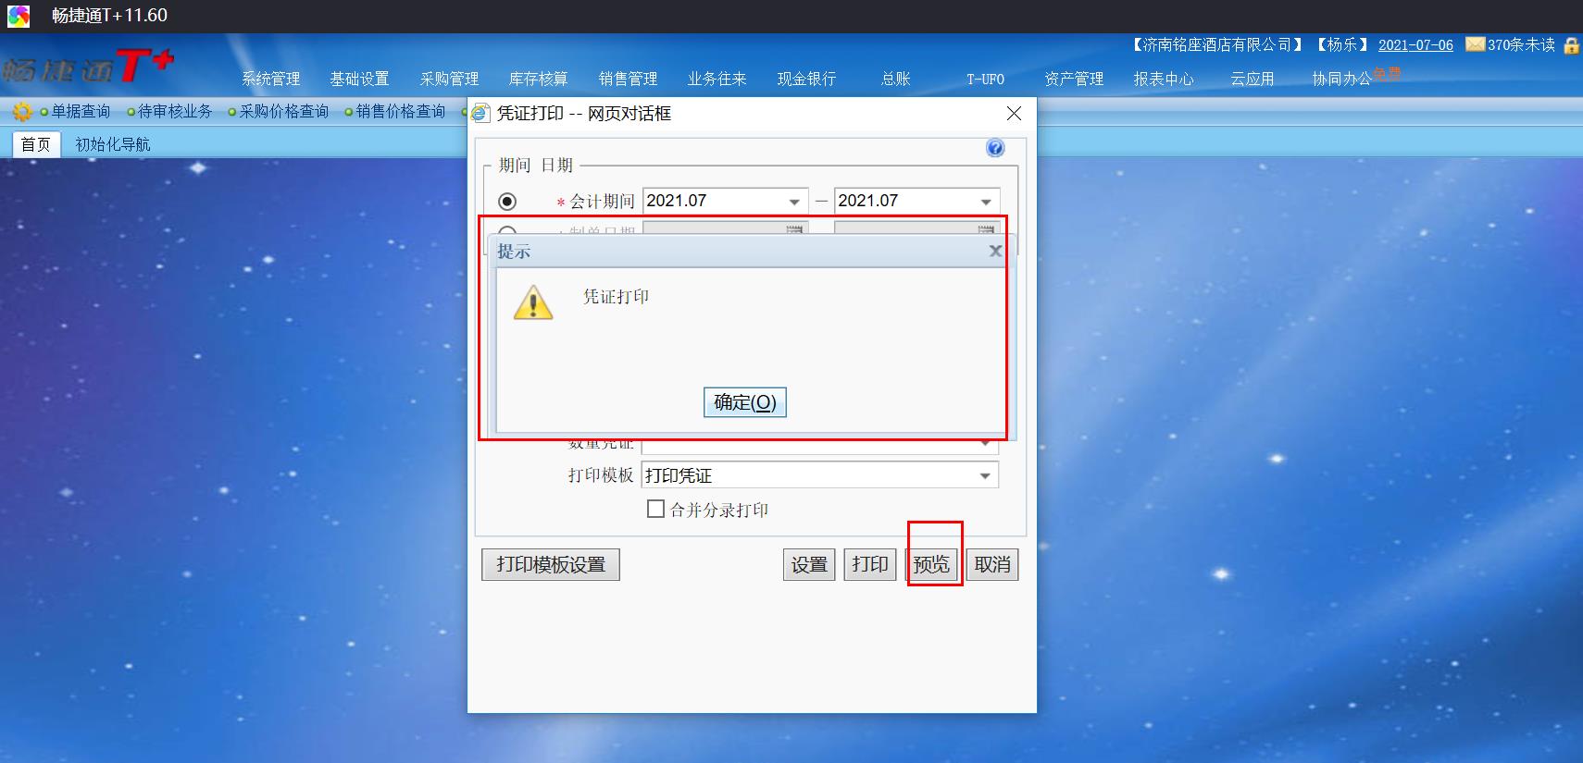Screen dimensions: 1583x763
Task: Close the 提示 prompt with X
Action: point(995,251)
